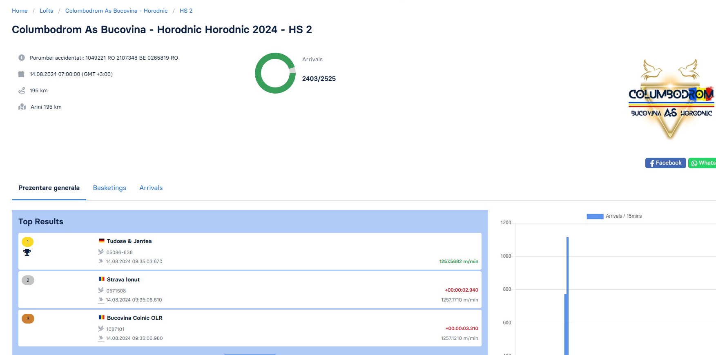Open Lofts breadcrumb link
Viewport: 716px width, 355px height.
click(46, 11)
